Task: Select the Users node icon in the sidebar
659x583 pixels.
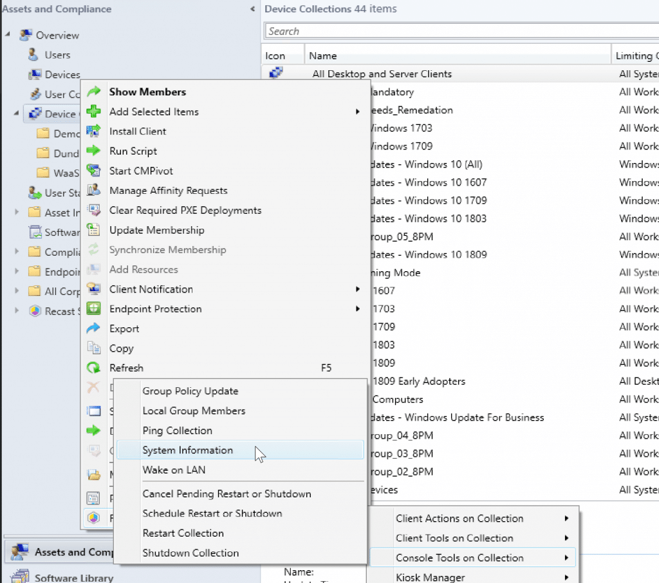Action: click(x=31, y=55)
